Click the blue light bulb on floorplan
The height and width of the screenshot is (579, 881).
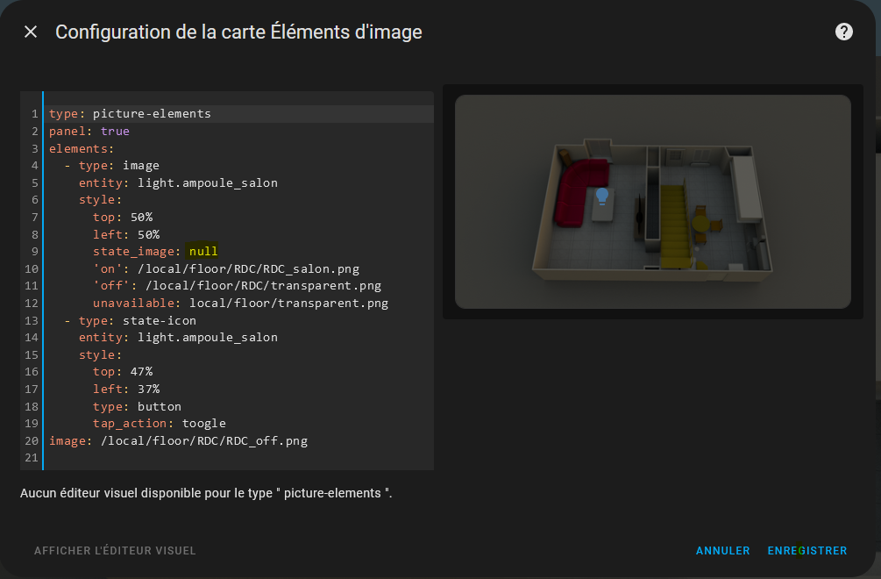pyautogui.click(x=602, y=196)
